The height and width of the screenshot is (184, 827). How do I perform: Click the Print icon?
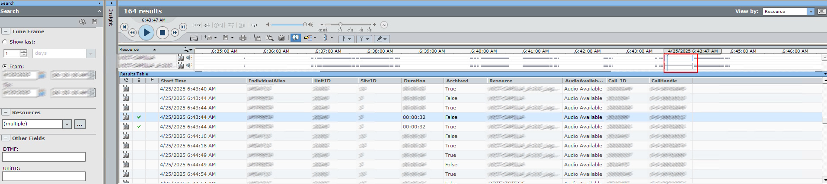(243, 38)
